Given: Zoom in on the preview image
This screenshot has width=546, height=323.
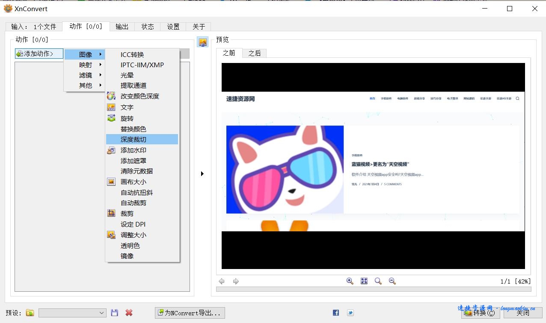Looking at the screenshot, I should coord(350,281).
